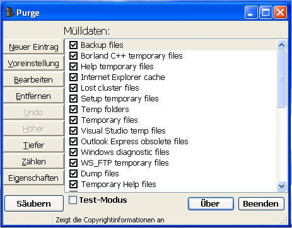Open the Voreinstellung button
Screen dimensions: 292x228
coord(33,63)
